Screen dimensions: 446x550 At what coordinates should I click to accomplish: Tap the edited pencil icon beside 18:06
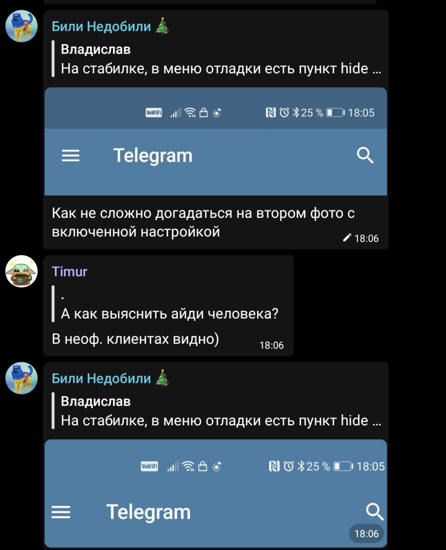click(347, 238)
